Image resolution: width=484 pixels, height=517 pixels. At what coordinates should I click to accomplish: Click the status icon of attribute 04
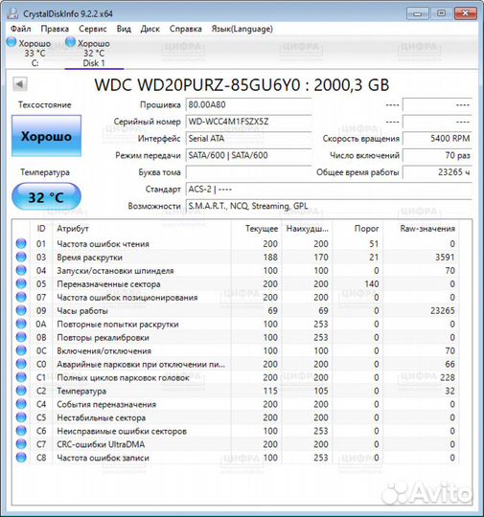21,270
